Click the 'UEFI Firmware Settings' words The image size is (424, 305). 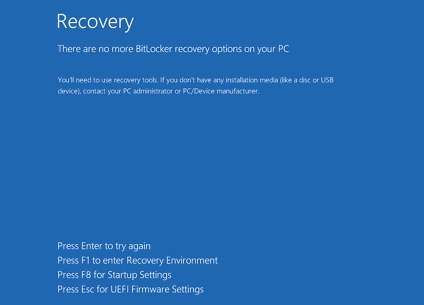coord(157,289)
